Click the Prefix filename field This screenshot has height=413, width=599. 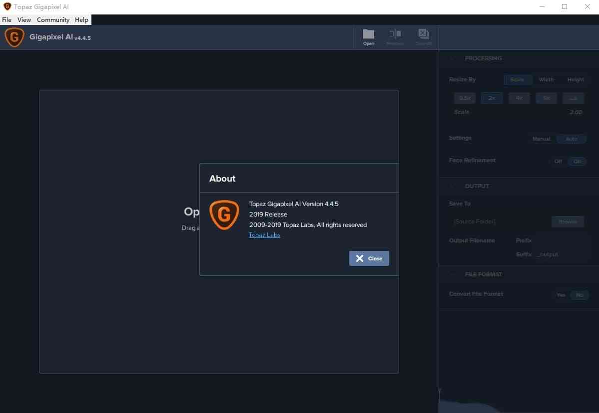(561, 240)
